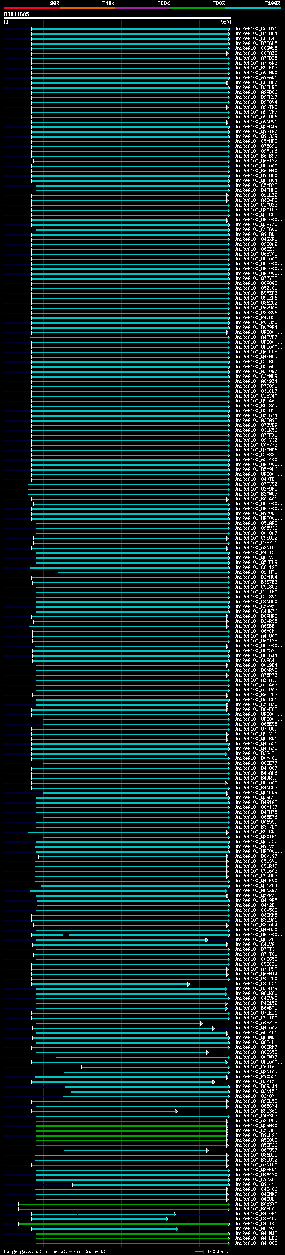The height and width of the screenshot is (1255, 285).
Task: Open hit UniRef100_C6SW15
Action: tap(255, 48)
